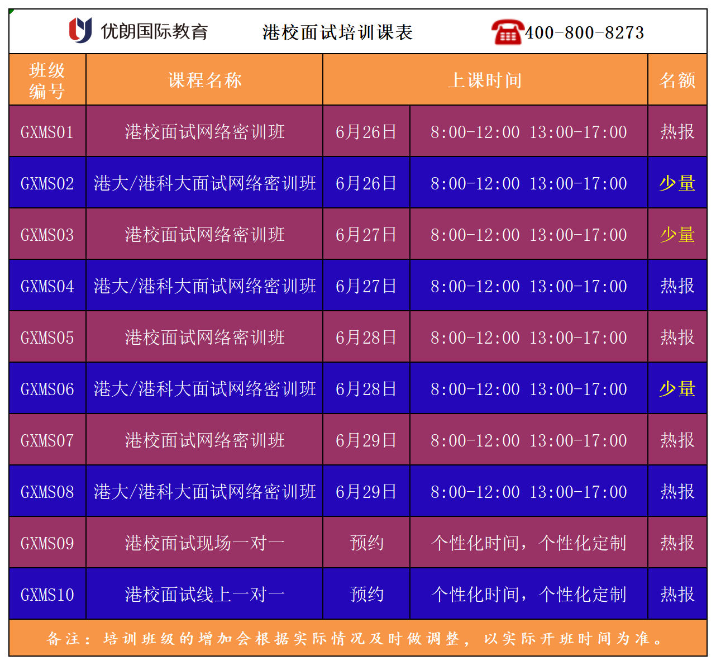The height and width of the screenshot is (665, 716).
Task: Select the 预约 cell for GXMS09
Action: pos(366,543)
